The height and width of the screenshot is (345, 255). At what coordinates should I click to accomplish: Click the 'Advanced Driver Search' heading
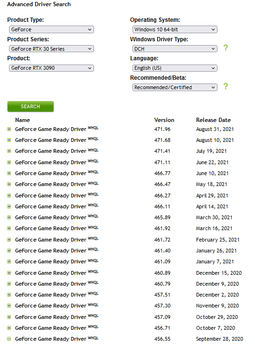click(x=39, y=4)
